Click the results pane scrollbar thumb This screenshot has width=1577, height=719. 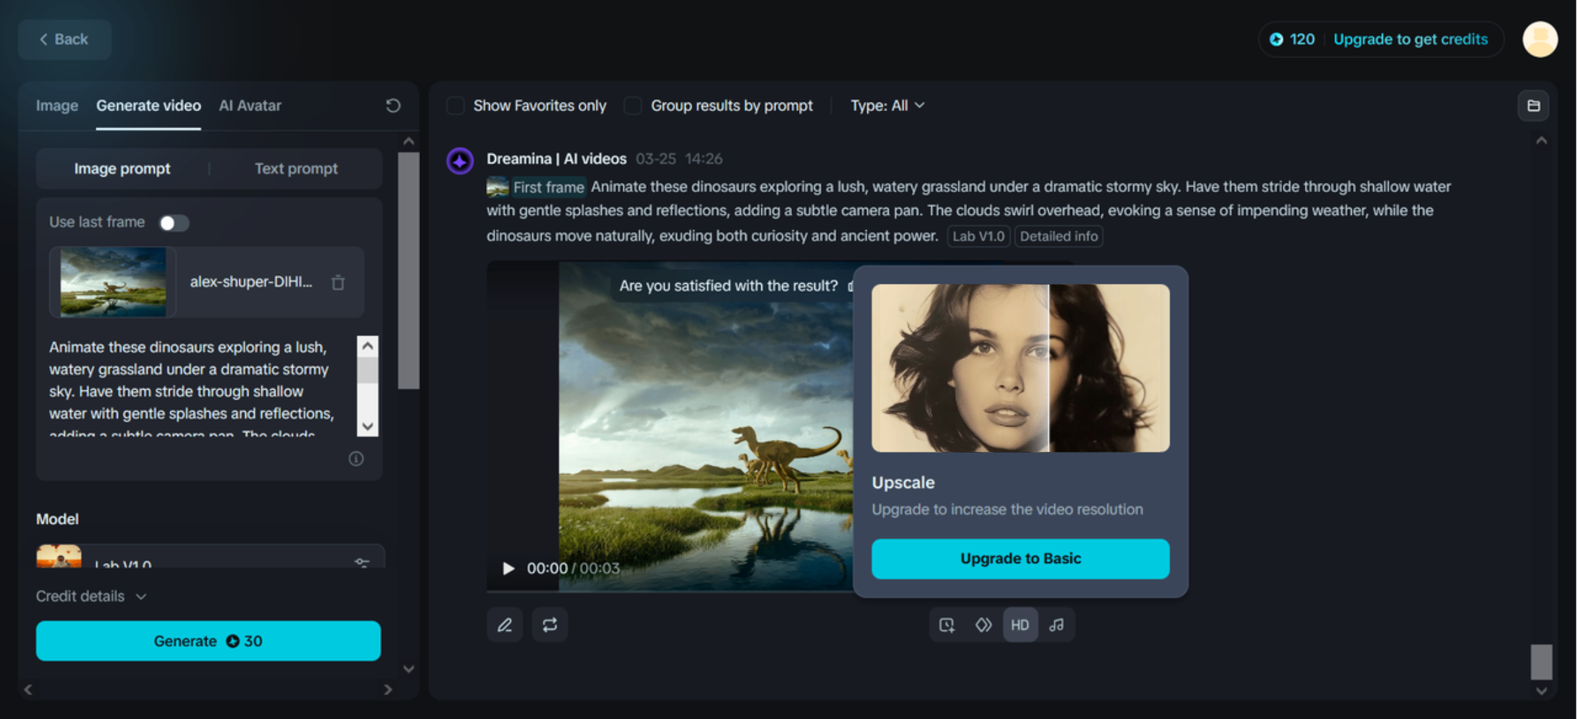click(x=1541, y=661)
